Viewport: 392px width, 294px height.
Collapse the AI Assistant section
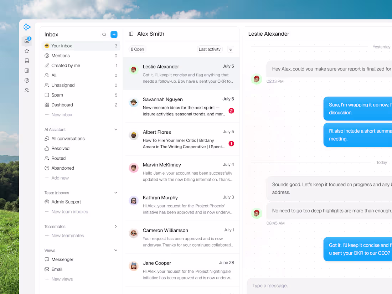coord(115,129)
